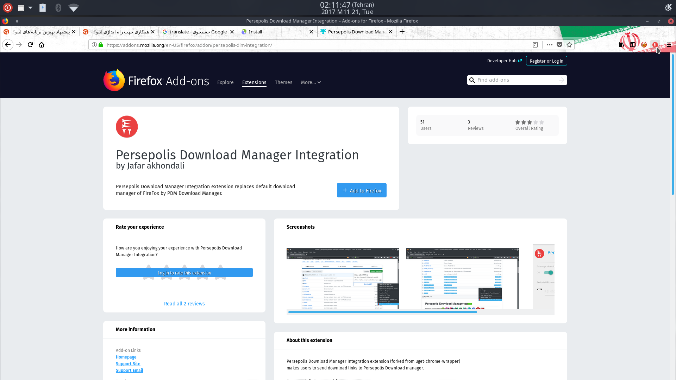Switch to the translate Google search tab
676x380 pixels.
[x=198, y=32]
